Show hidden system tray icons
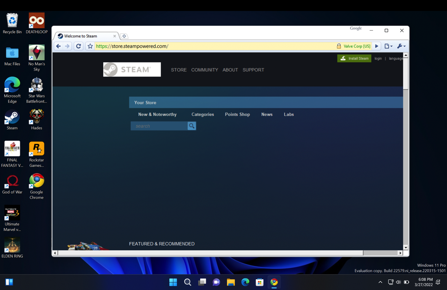 [x=380, y=282]
